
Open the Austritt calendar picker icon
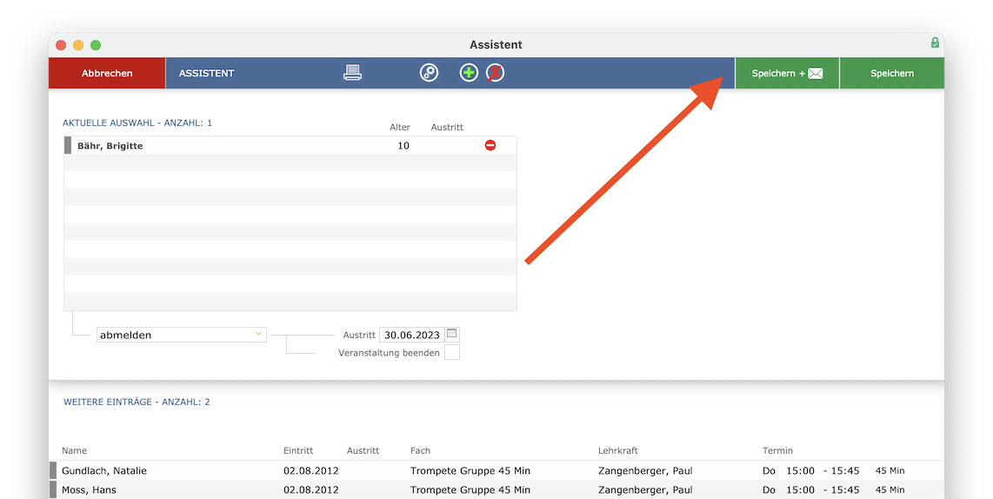point(452,334)
